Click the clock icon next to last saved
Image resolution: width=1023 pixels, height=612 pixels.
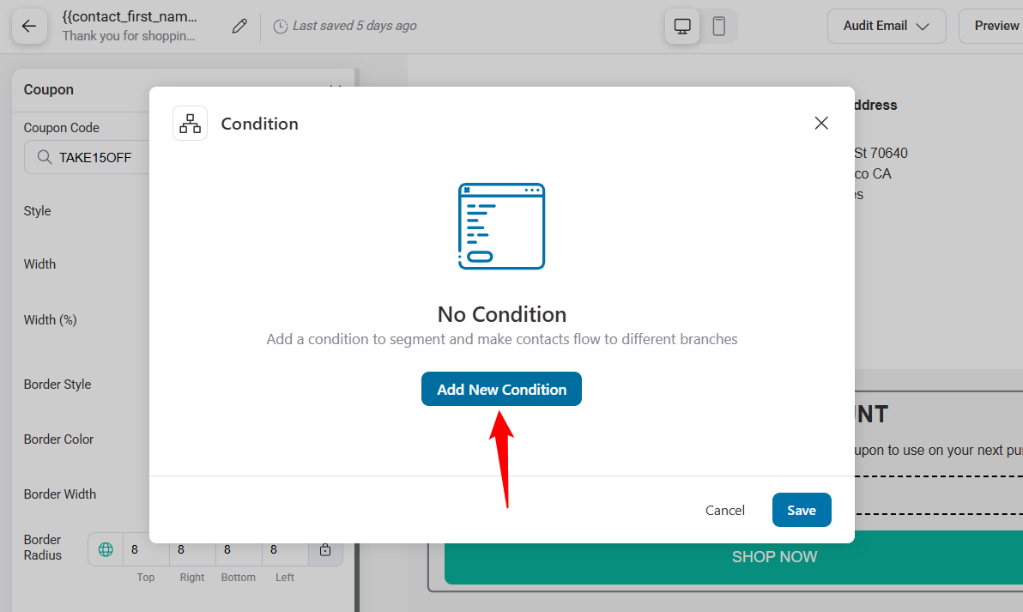(281, 26)
